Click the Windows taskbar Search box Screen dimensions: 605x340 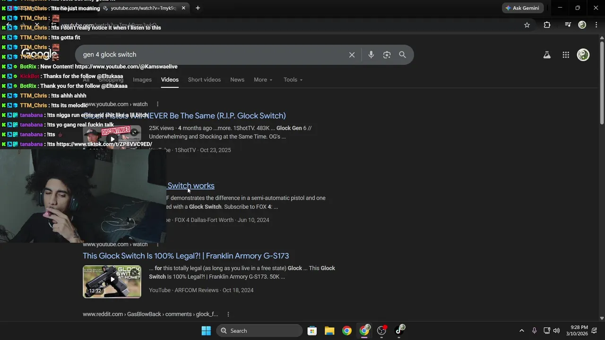click(259, 331)
